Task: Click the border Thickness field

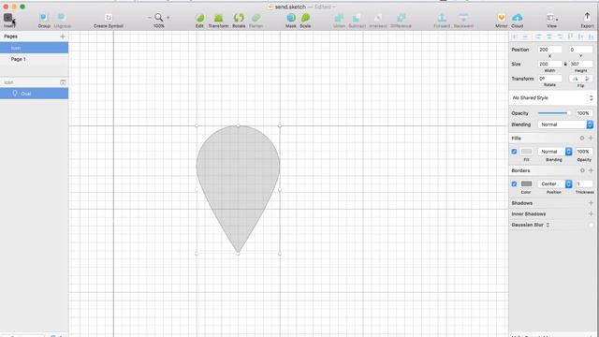Action: [x=584, y=184]
